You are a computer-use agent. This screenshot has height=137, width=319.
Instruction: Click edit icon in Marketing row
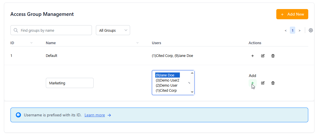click(x=263, y=83)
